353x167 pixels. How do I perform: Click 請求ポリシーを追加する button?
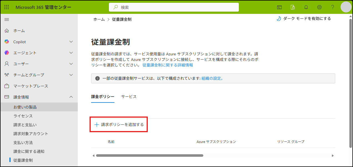click(x=119, y=125)
